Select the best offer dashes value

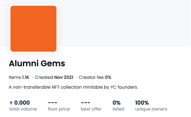coord(86,103)
